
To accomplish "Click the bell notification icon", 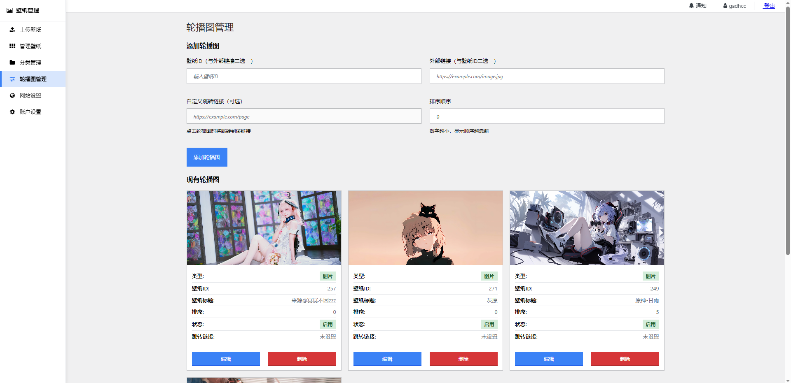I will coord(691,6).
